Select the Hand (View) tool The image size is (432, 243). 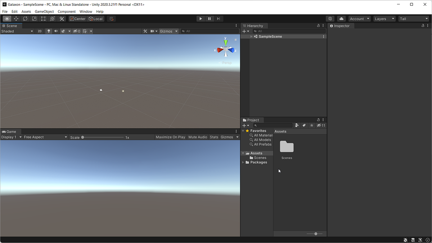click(x=7, y=18)
